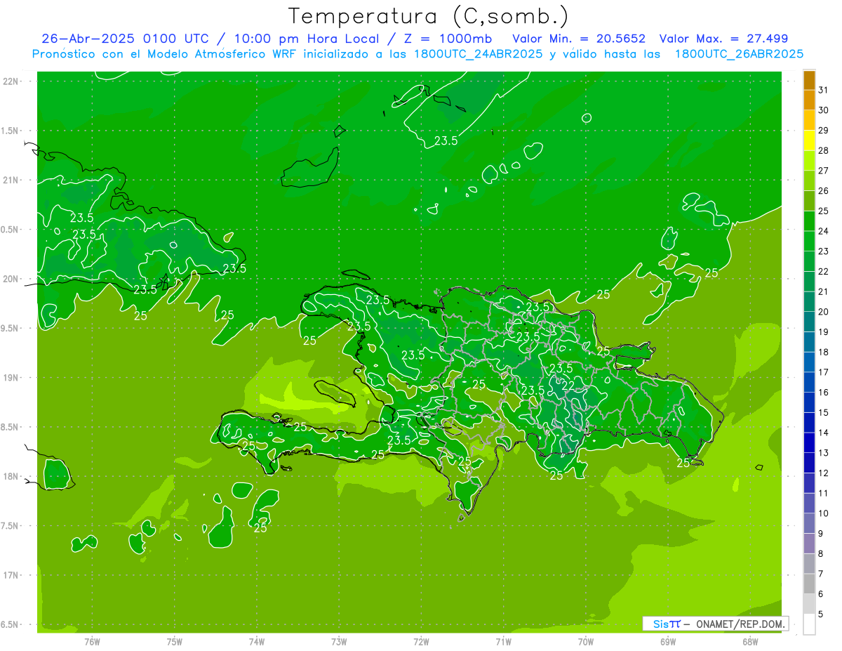Select the "Valor Max. = 27.499" text
This screenshot has width=842, height=651.
pos(723,39)
